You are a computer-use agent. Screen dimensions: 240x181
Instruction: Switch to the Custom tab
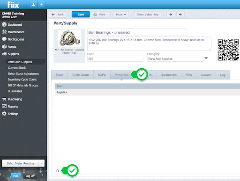coord(206,75)
